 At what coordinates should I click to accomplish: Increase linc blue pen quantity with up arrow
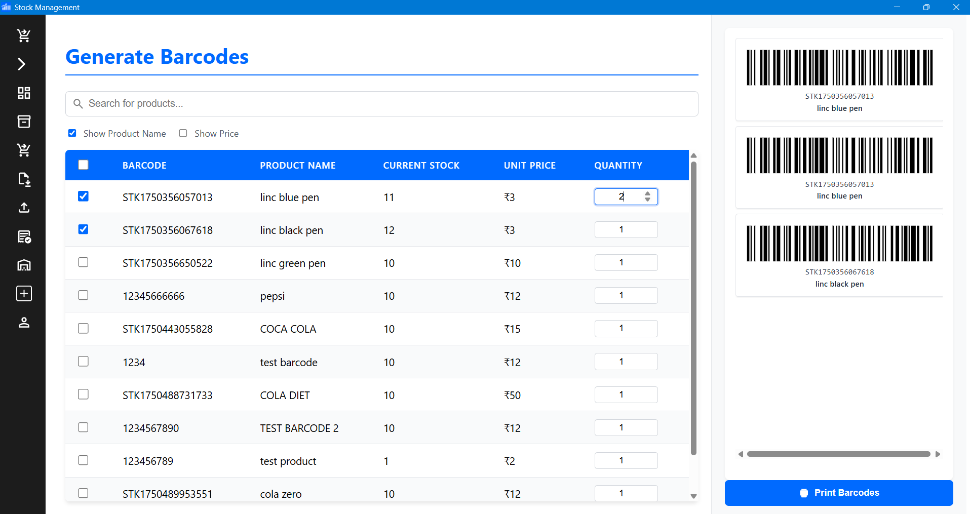[647, 193]
